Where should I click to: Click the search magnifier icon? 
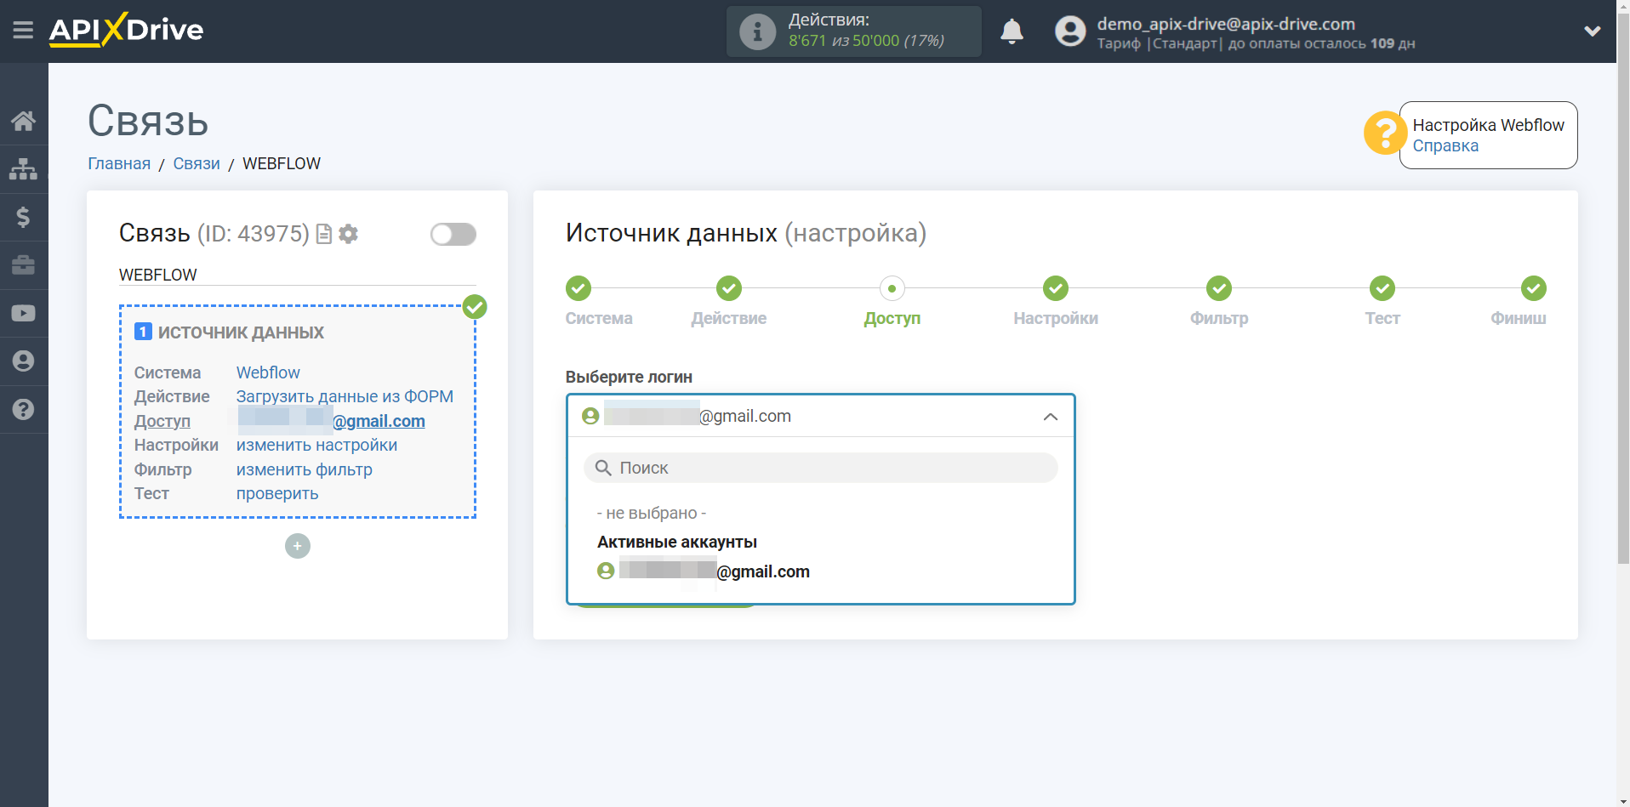(603, 468)
